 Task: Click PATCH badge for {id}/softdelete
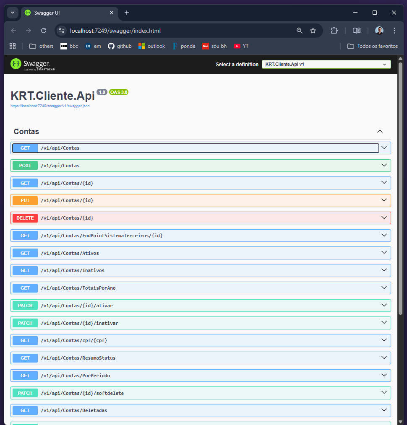25,393
